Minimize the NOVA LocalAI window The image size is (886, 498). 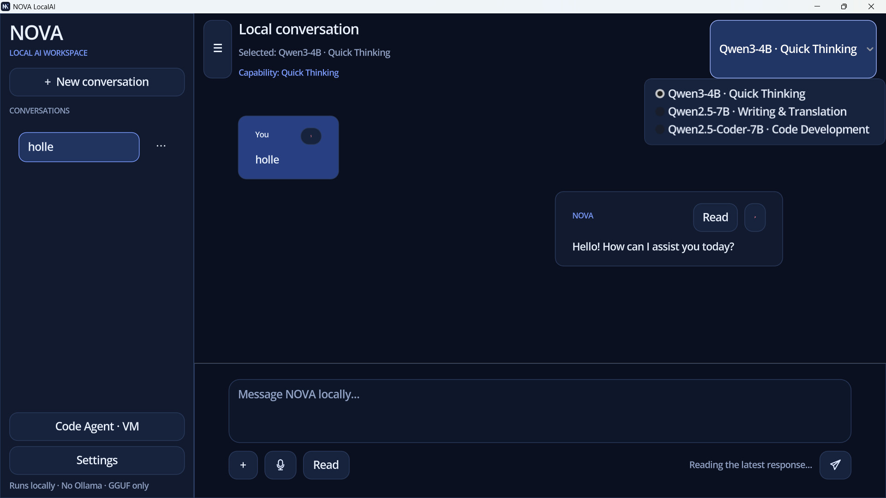coord(817,6)
